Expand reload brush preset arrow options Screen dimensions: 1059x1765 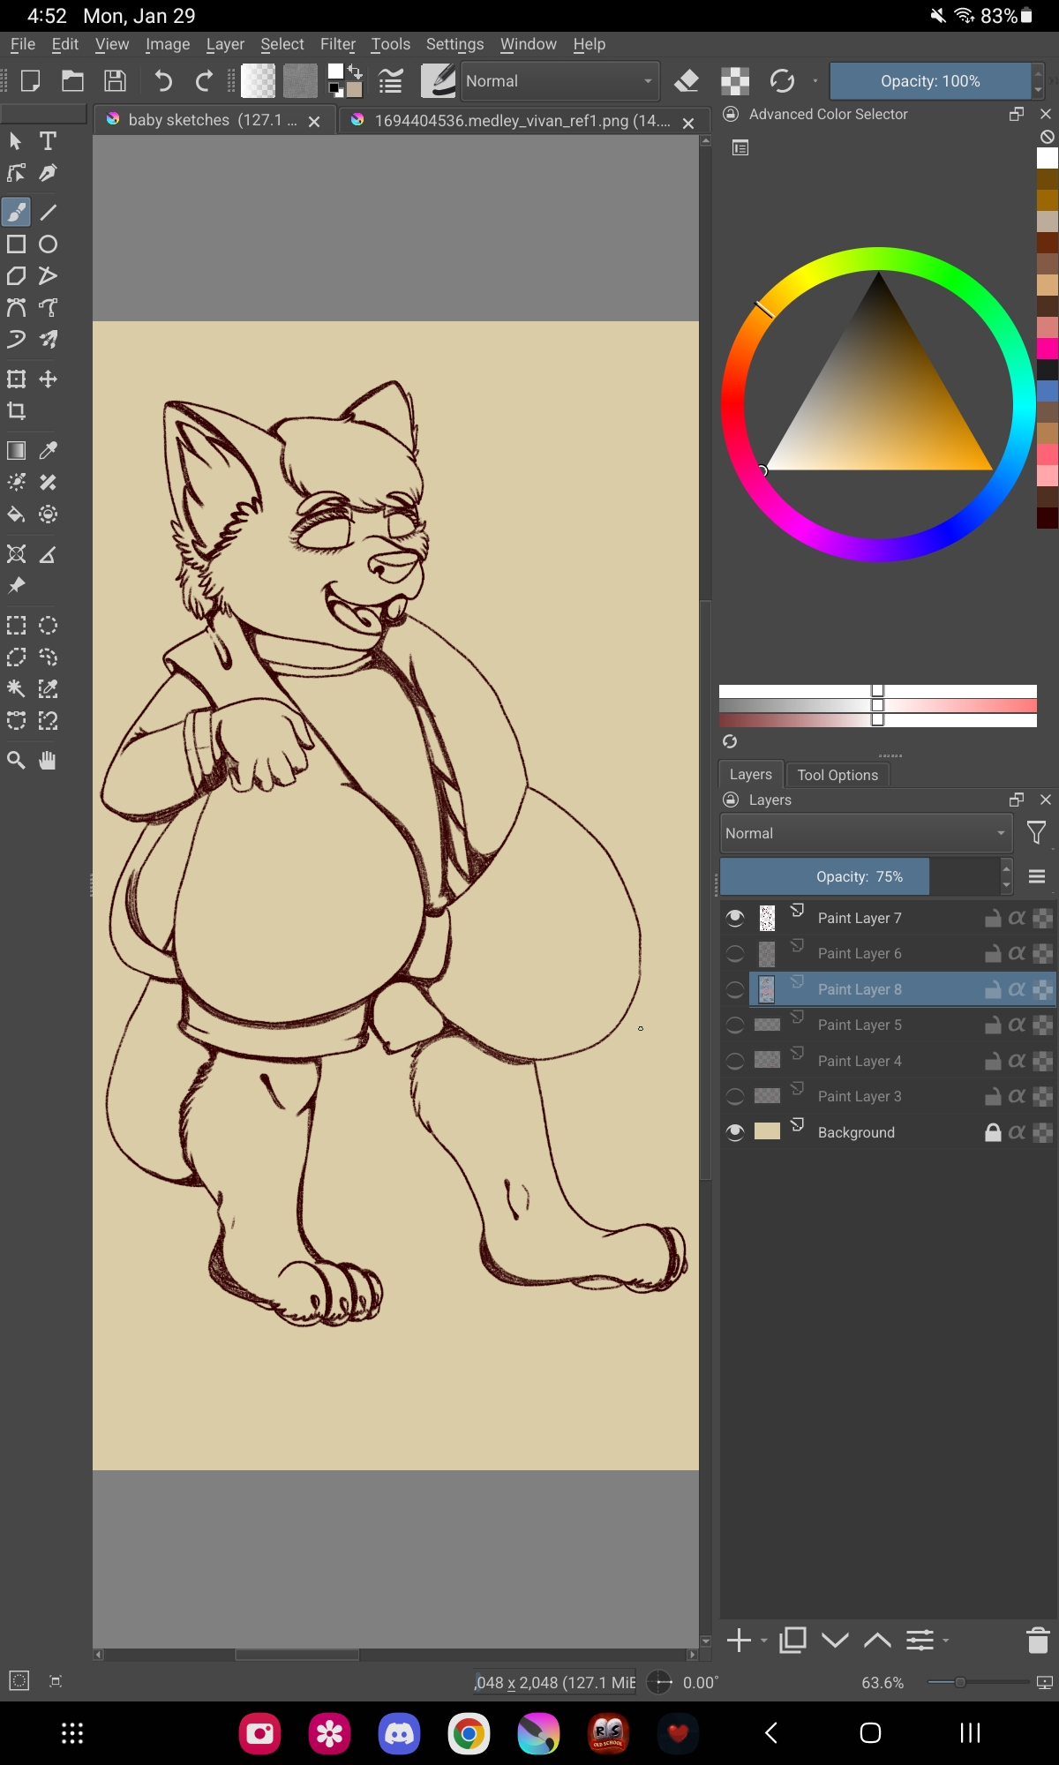point(815,81)
